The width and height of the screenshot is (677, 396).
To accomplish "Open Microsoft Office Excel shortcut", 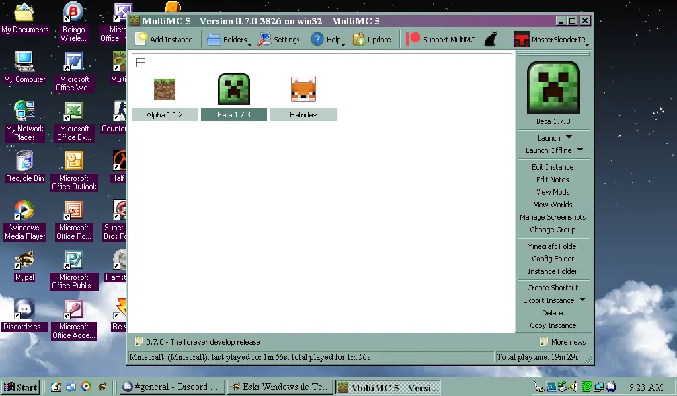I will pyautogui.click(x=74, y=121).
